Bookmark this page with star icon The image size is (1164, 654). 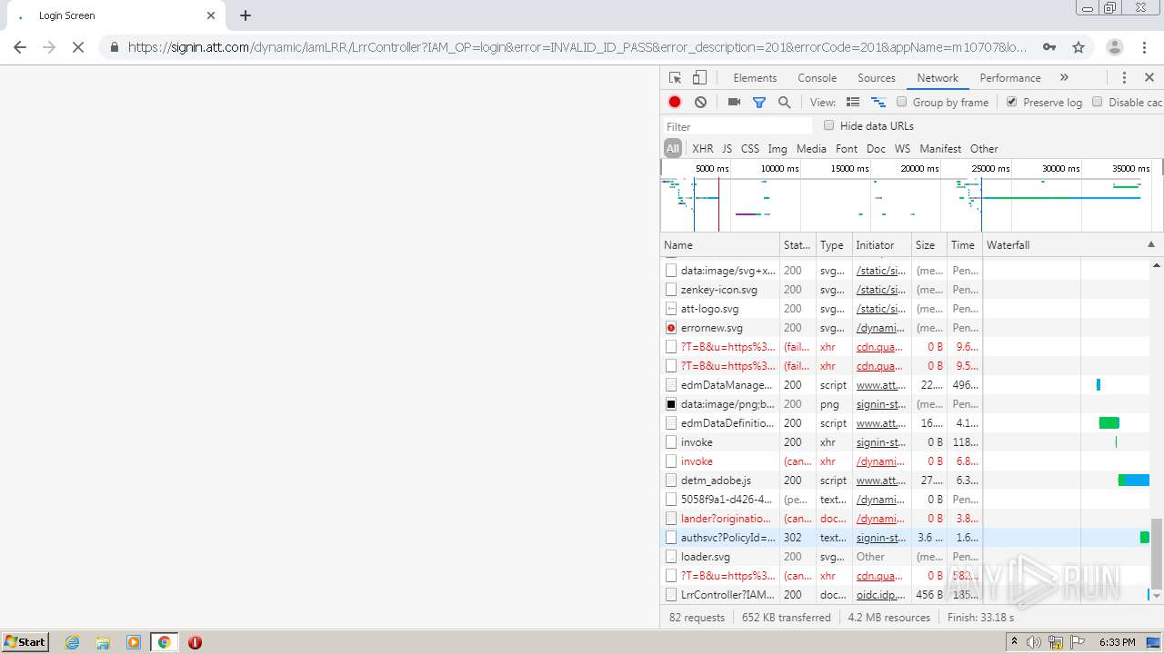pos(1079,47)
